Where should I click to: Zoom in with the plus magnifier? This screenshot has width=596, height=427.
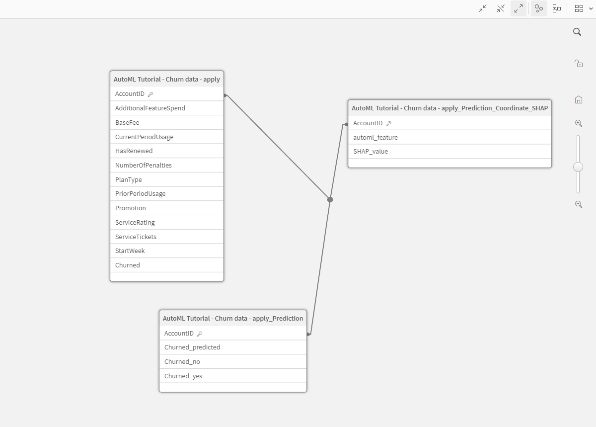point(578,123)
